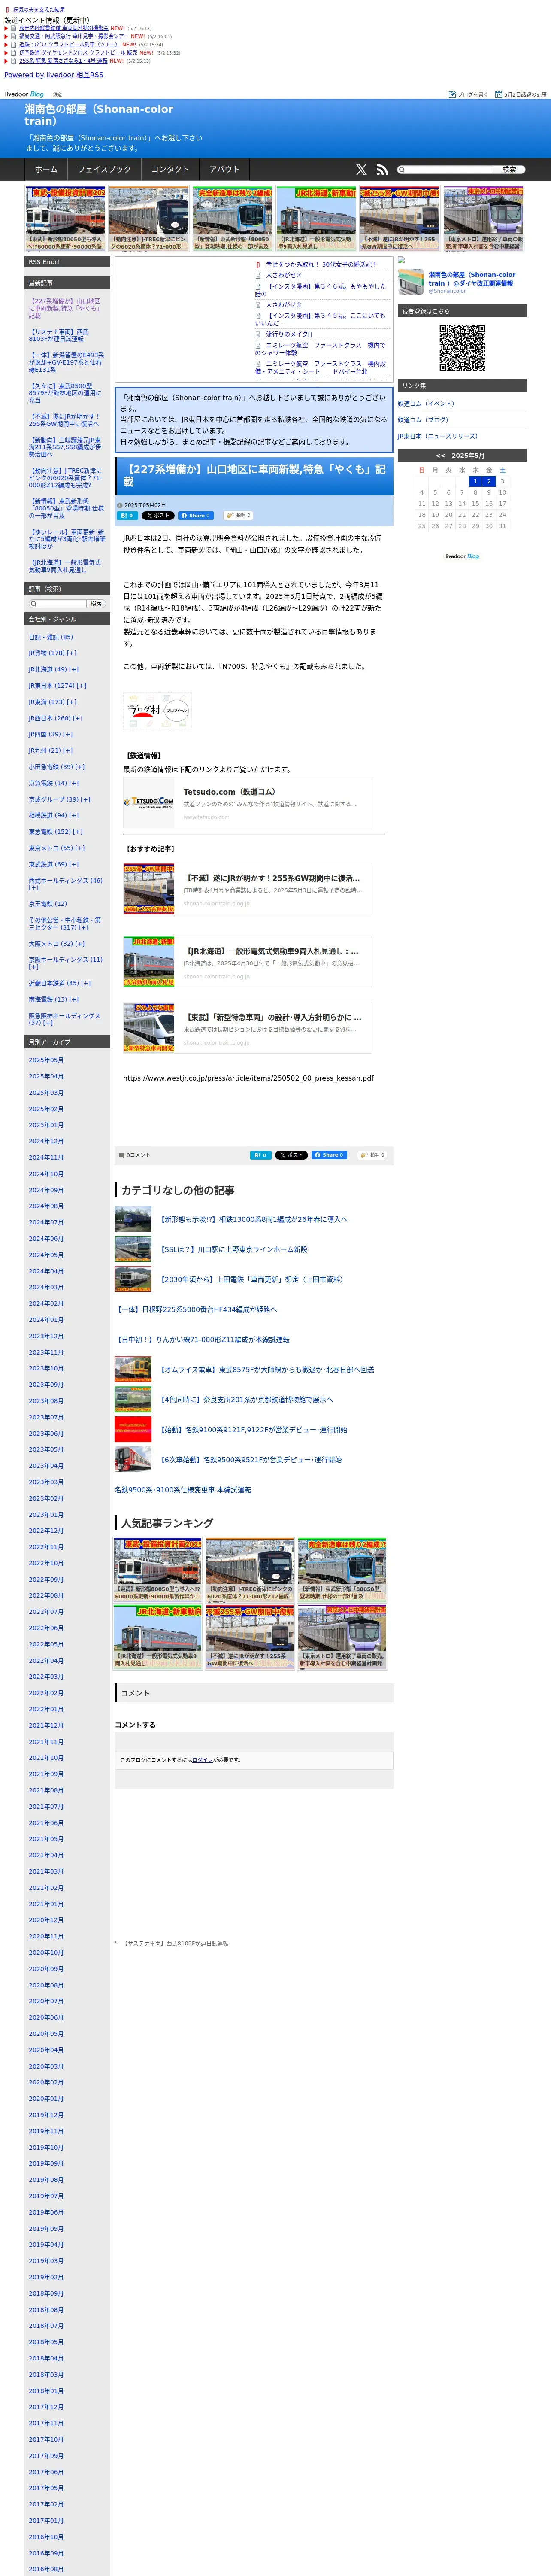Open the westjr.co.jp press PDF URL
Image resolution: width=551 pixels, height=2576 pixels.
[x=248, y=1078]
